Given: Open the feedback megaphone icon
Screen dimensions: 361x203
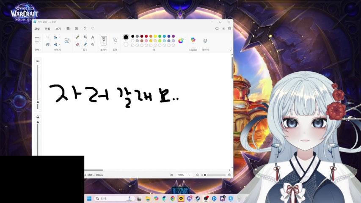Looking at the screenshot, I should click(x=217, y=28).
